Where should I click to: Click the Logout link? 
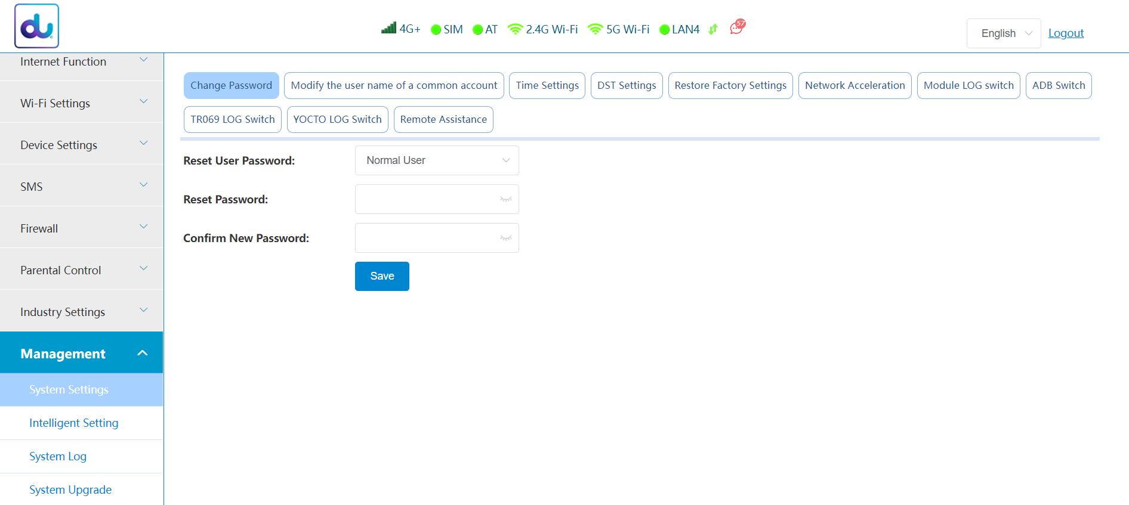(1066, 33)
